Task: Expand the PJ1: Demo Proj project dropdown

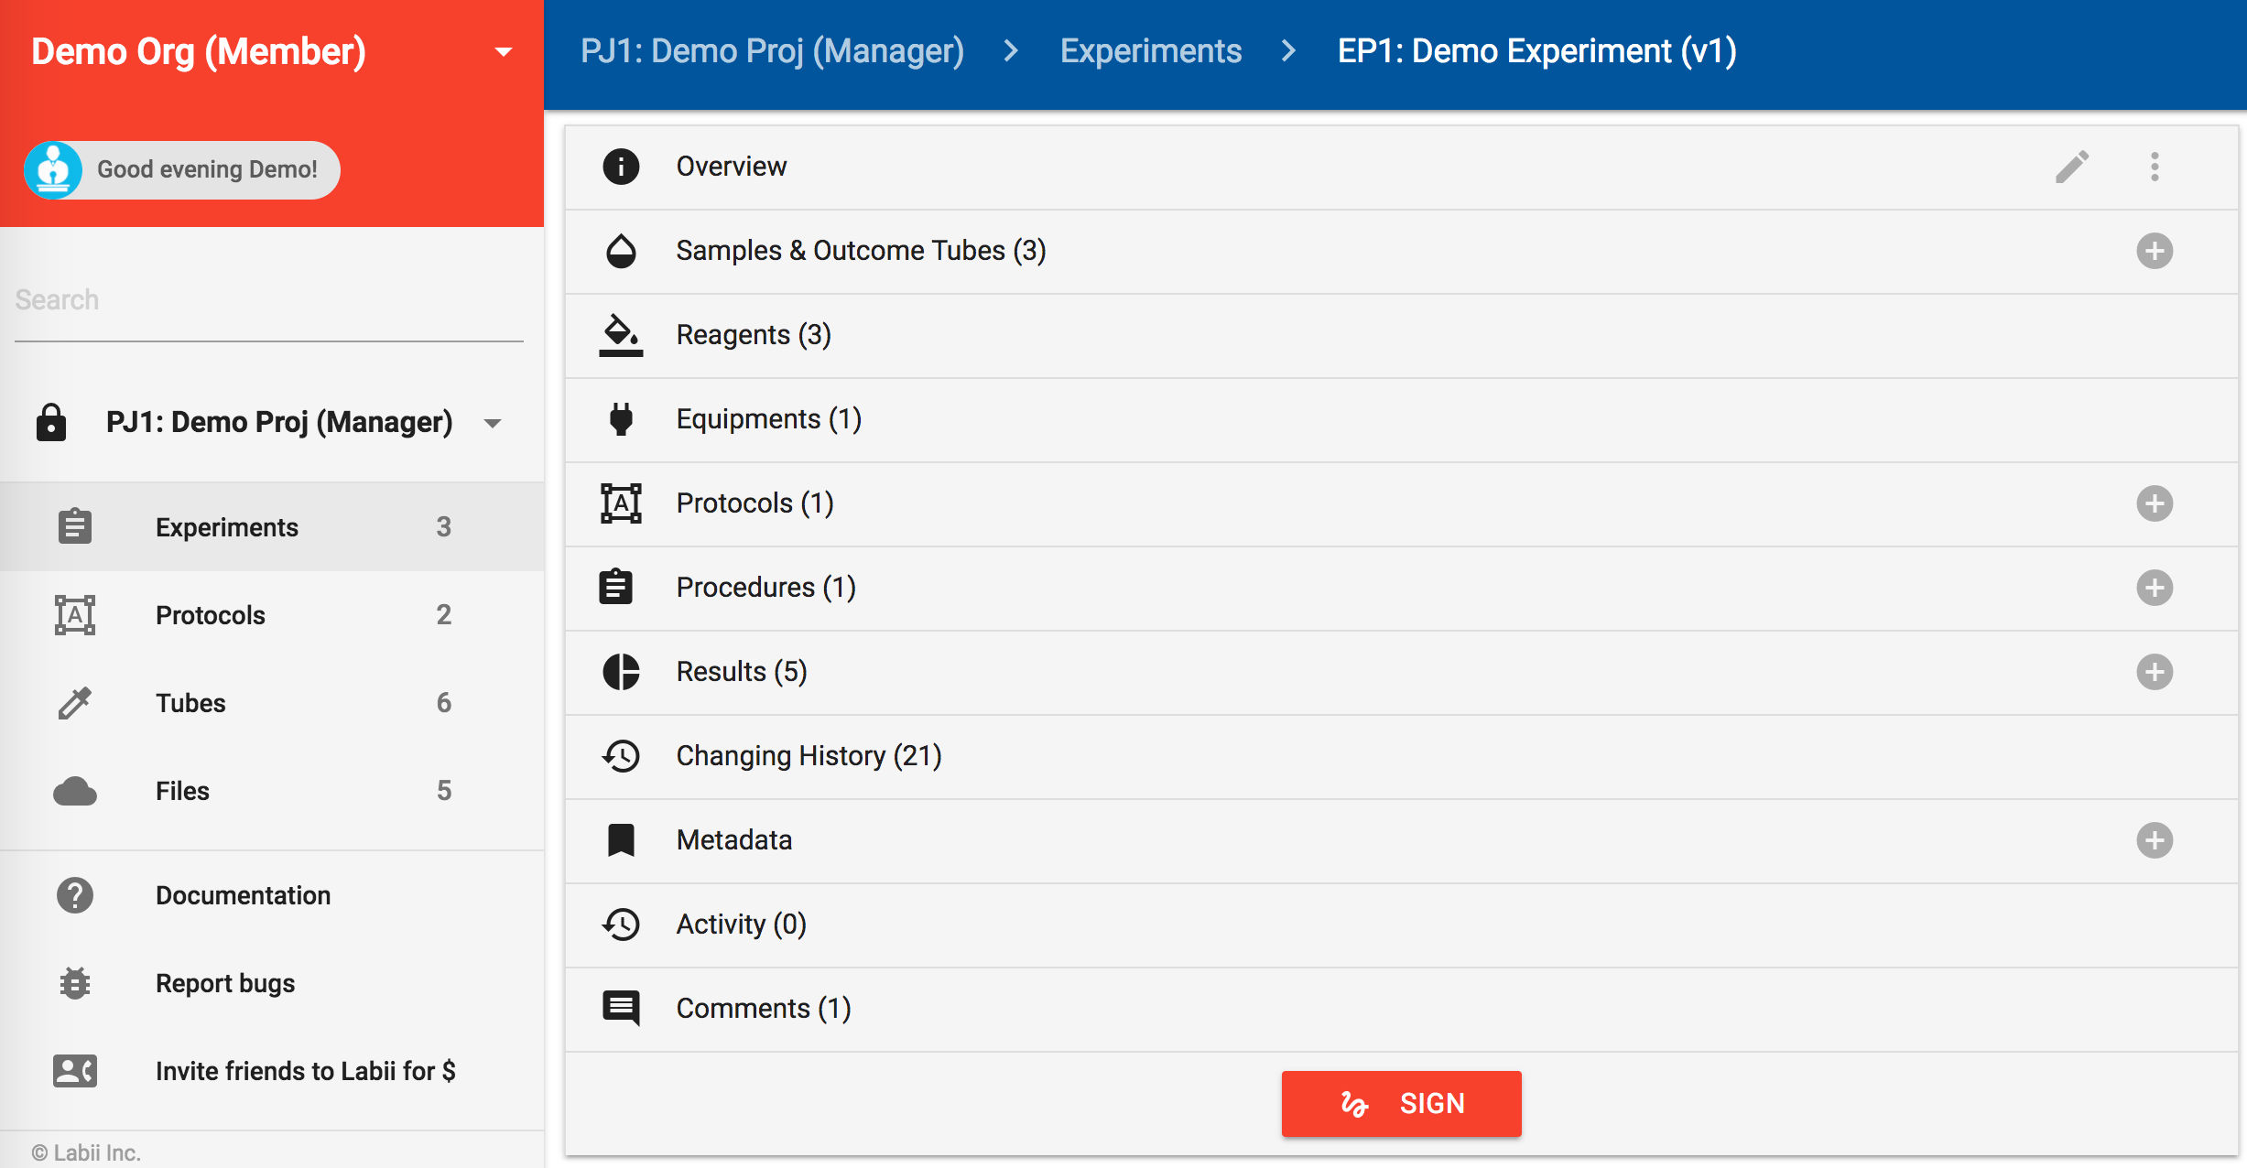Action: click(493, 423)
